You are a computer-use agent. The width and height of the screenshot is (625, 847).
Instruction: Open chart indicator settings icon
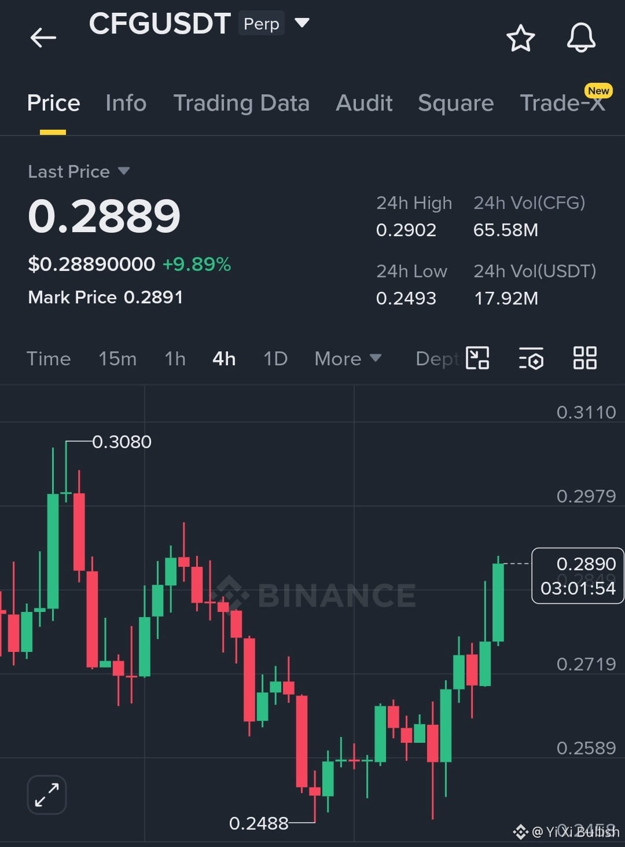click(531, 358)
